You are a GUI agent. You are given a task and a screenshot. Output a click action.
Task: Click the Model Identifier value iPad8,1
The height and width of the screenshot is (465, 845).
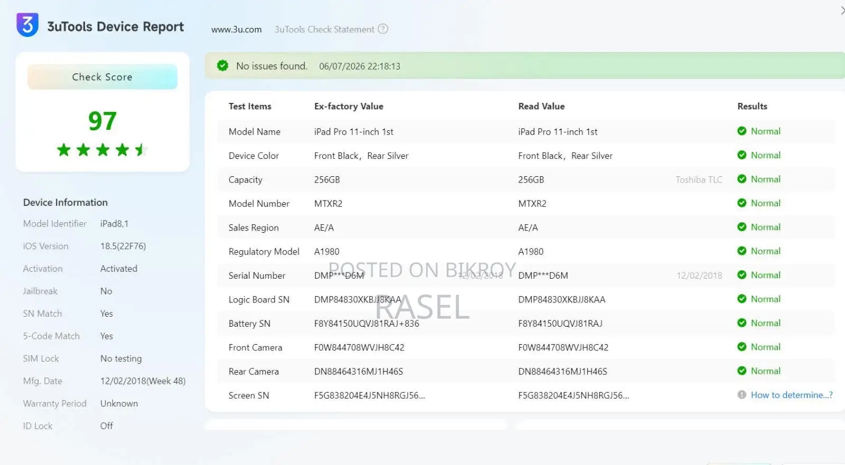tap(115, 224)
